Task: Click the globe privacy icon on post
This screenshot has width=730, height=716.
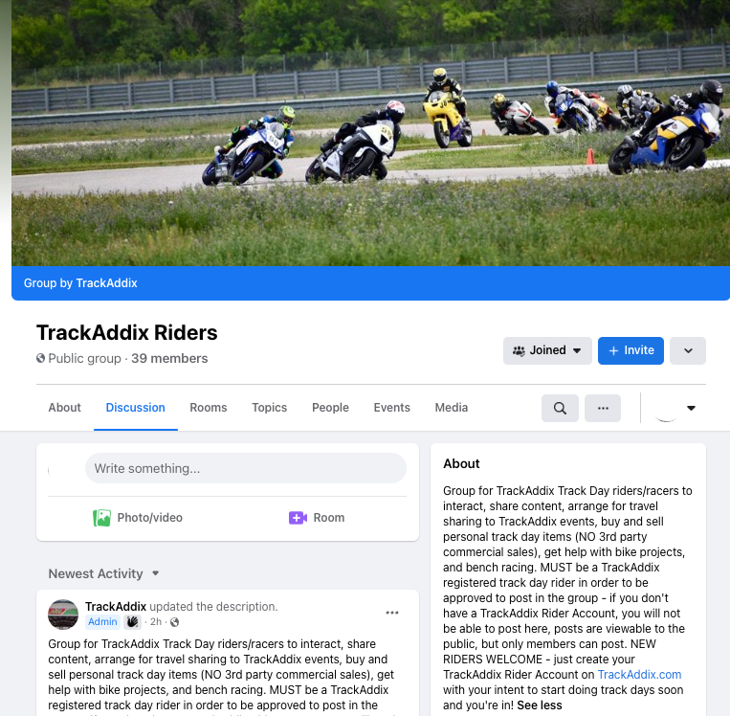Action: coord(174,622)
